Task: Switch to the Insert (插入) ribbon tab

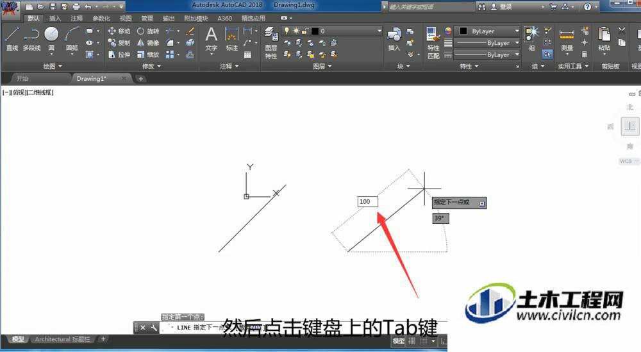Action: [54, 19]
